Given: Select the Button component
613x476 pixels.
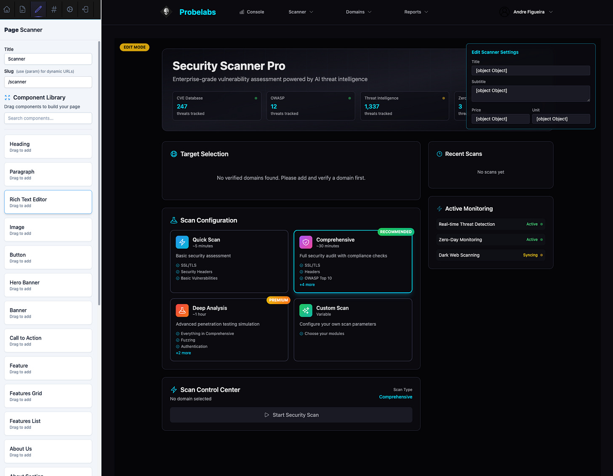Looking at the screenshot, I should pos(48,257).
